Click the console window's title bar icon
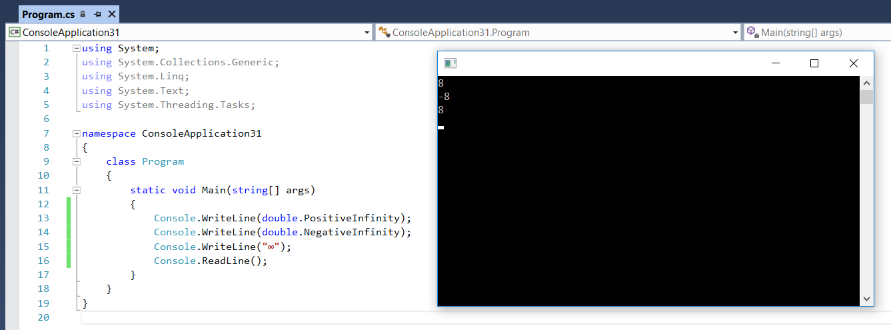The width and height of the screenshot is (891, 330). [450, 63]
